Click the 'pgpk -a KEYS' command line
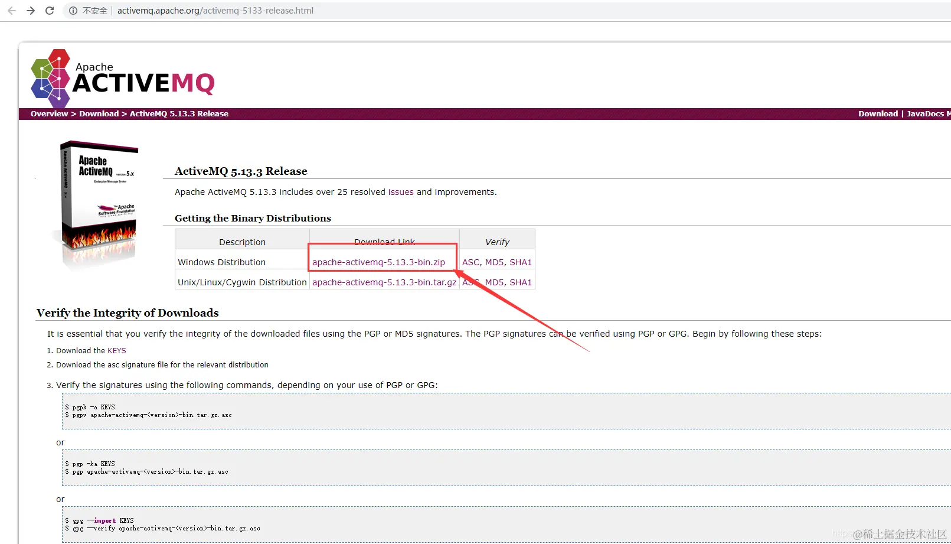The image size is (951, 544). 90,407
